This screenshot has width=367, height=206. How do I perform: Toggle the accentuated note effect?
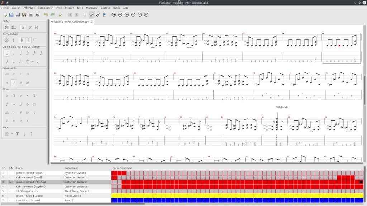[x=20, y=96]
